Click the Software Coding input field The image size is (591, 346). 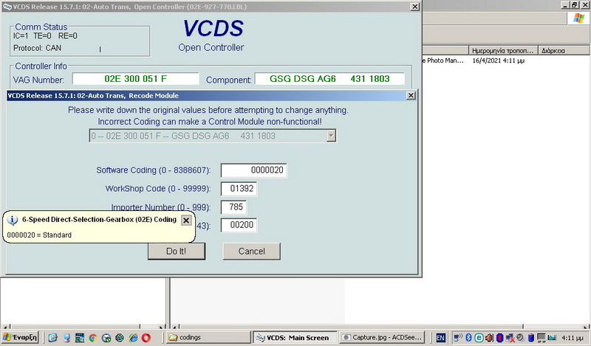pyautogui.click(x=253, y=170)
